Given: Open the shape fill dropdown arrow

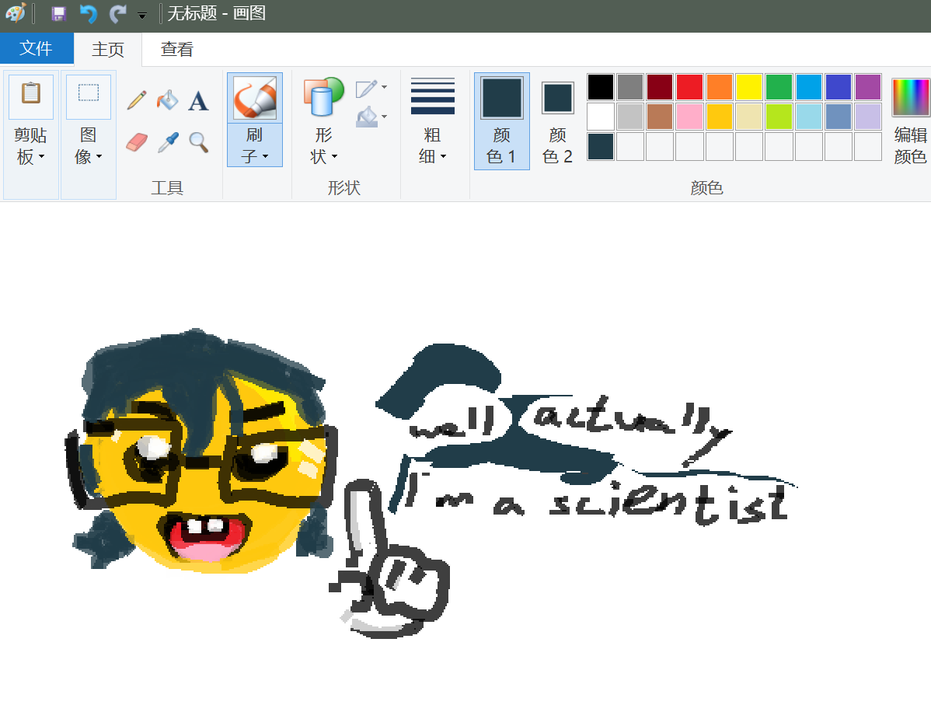Looking at the screenshot, I should click(384, 117).
